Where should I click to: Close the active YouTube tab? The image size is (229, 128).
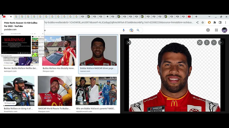(x=11, y=16)
